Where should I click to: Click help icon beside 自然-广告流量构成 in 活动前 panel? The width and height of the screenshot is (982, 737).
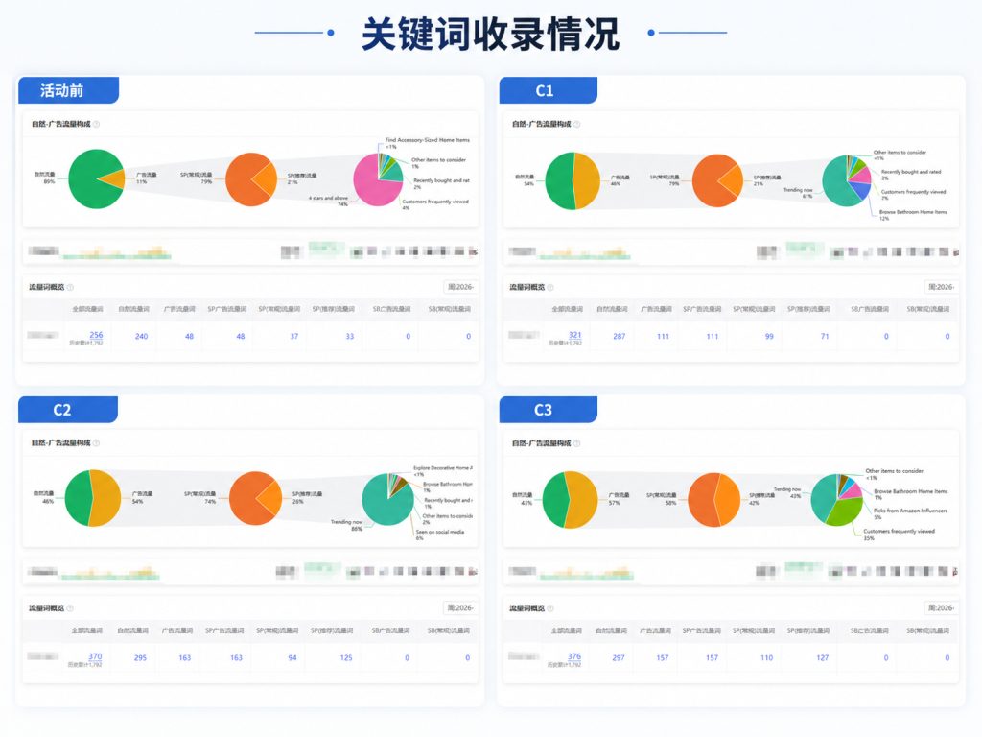click(x=97, y=124)
